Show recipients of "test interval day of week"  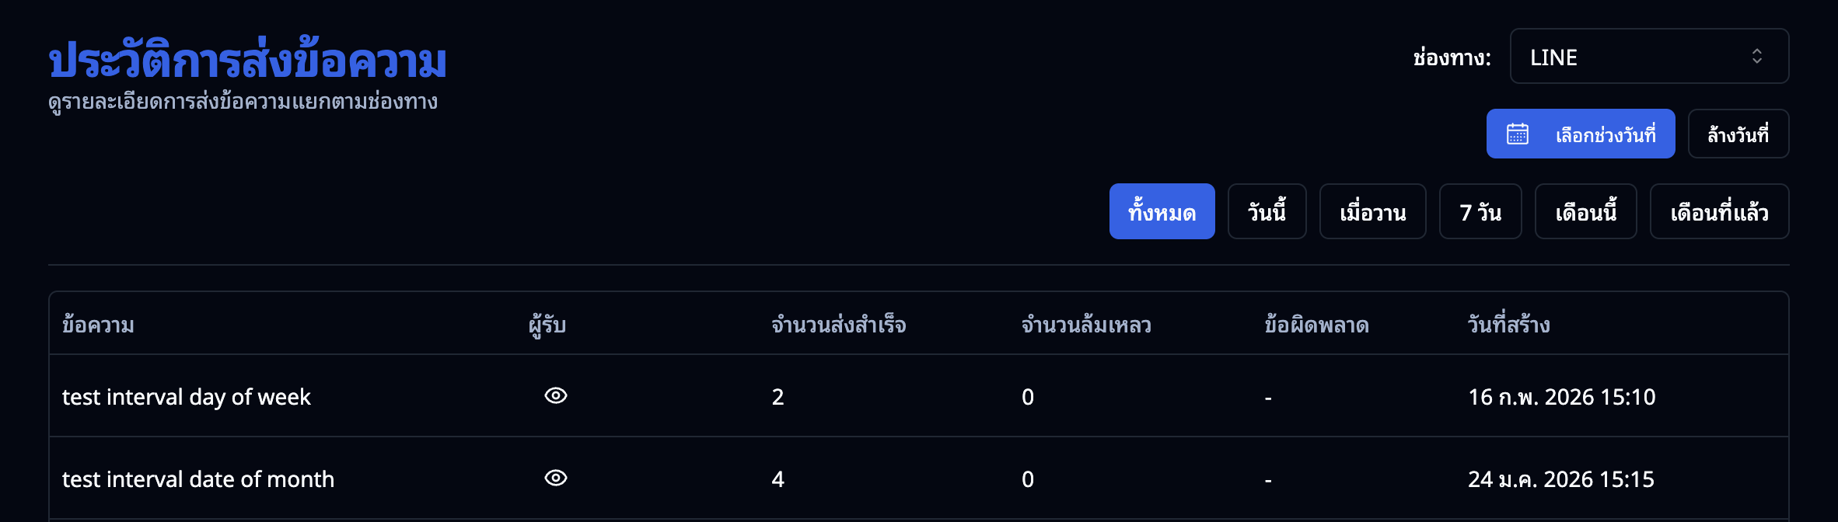coord(554,396)
